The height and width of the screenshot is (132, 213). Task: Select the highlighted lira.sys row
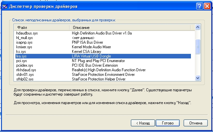pyautogui.click(x=22, y=56)
